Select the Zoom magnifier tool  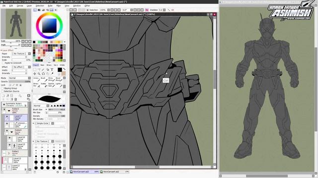click(x=39, y=74)
